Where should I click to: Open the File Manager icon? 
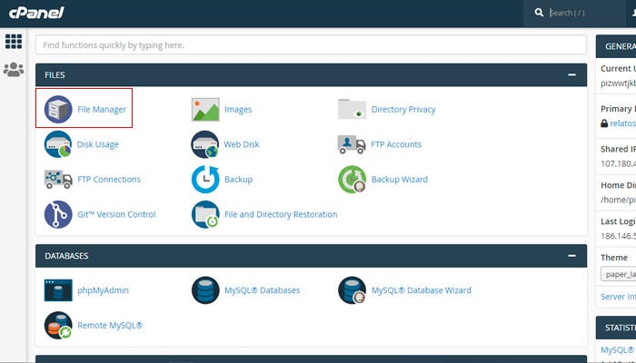point(58,109)
